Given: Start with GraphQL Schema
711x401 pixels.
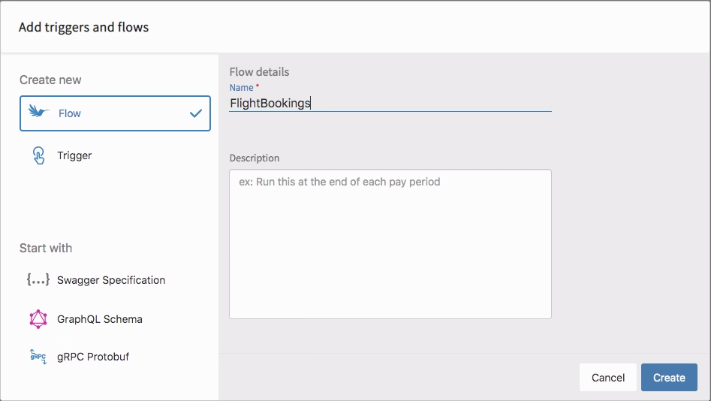Looking at the screenshot, I should click(x=100, y=319).
